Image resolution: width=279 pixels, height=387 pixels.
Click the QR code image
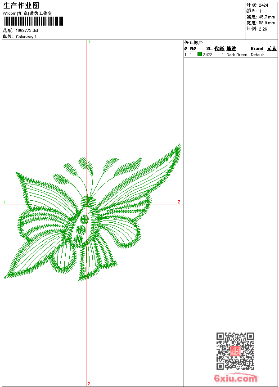coord(235,351)
